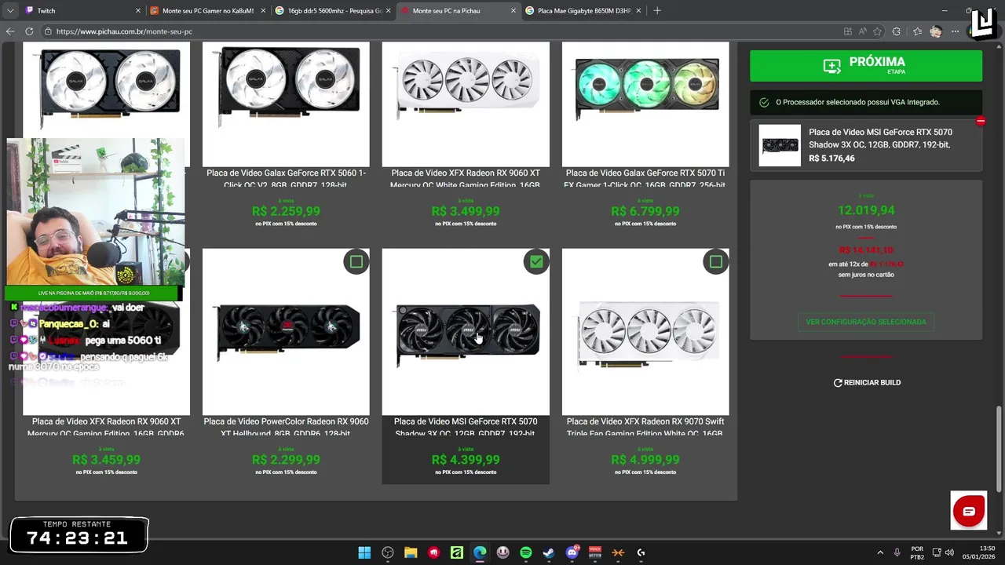Screen dimensions: 1005x565
Task: Open the red chat support widget
Action: (x=969, y=511)
